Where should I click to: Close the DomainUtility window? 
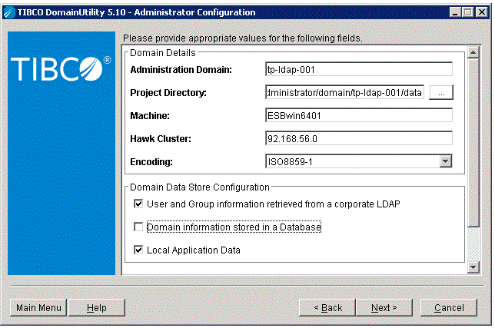tap(482, 12)
